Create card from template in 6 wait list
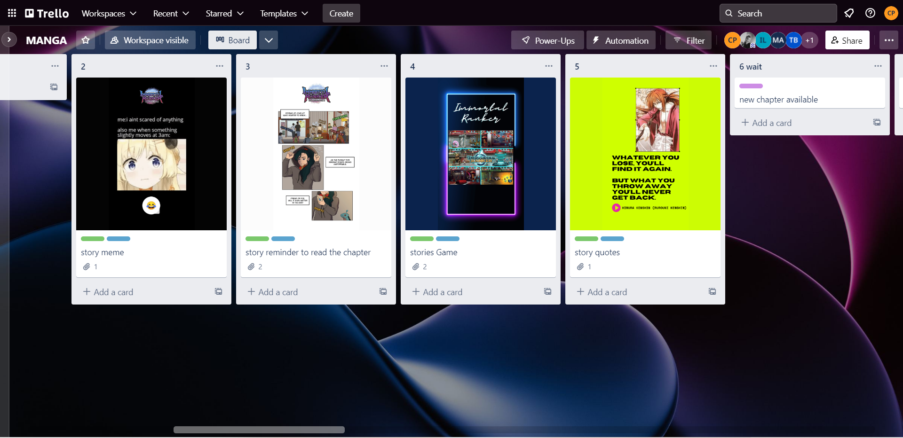This screenshot has width=903, height=438. pos(877,123)
